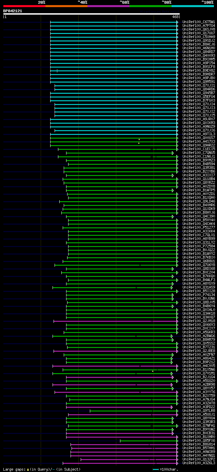Select the UniRef100_Q7XJI1 label

[199, 85]
